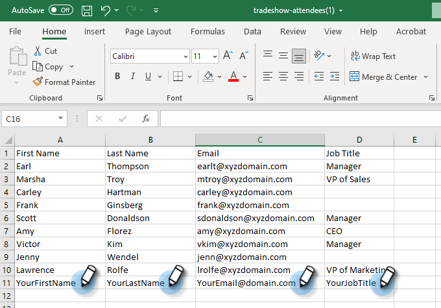Click the Save icon in title bar
Viewport: 441px width, 308px height.
(88, 10)
